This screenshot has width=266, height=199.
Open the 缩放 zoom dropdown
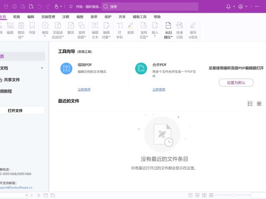point(45,36)
